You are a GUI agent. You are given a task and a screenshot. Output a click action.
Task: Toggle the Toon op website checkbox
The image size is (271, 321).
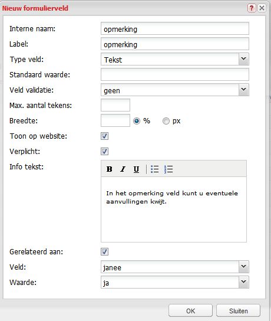pyautogui.click(x=104, y=136)
